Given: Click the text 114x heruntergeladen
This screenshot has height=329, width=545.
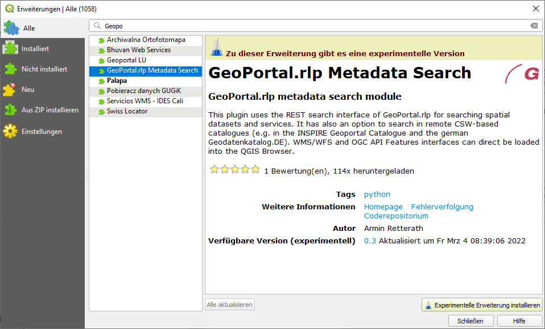Looking at the screenshot, I should click(x=373, y=171).
